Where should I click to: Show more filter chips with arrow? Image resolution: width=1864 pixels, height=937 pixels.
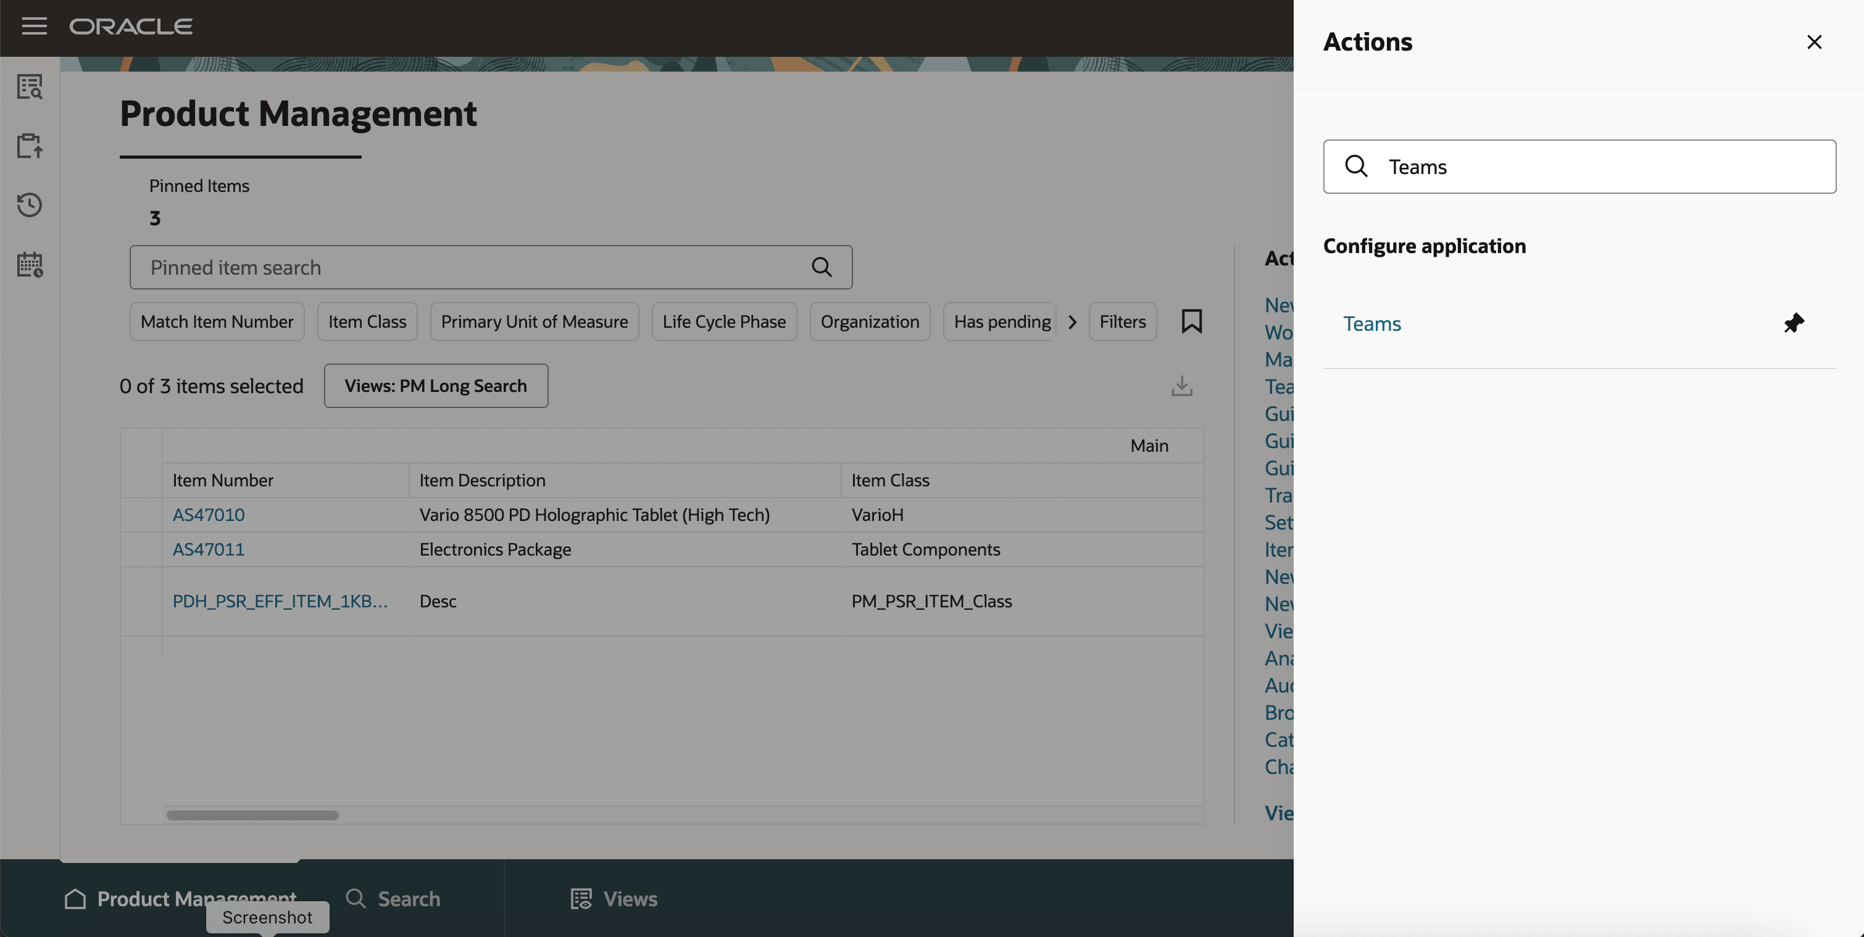[1072, 322]
